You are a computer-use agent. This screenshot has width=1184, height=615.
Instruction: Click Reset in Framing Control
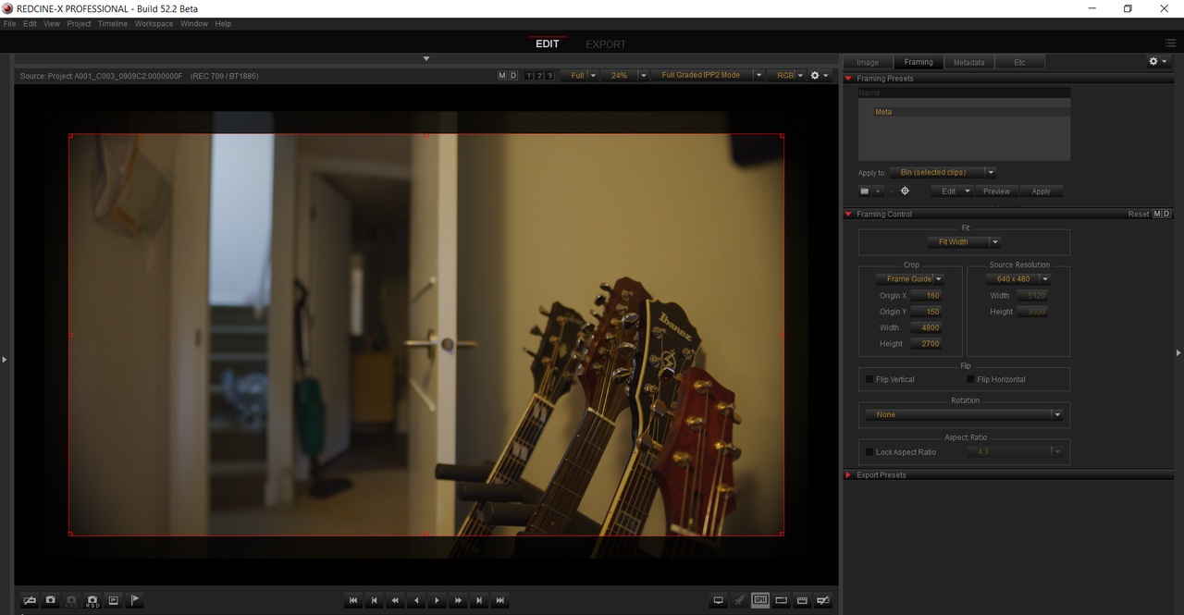click(x=1139, y=215)
